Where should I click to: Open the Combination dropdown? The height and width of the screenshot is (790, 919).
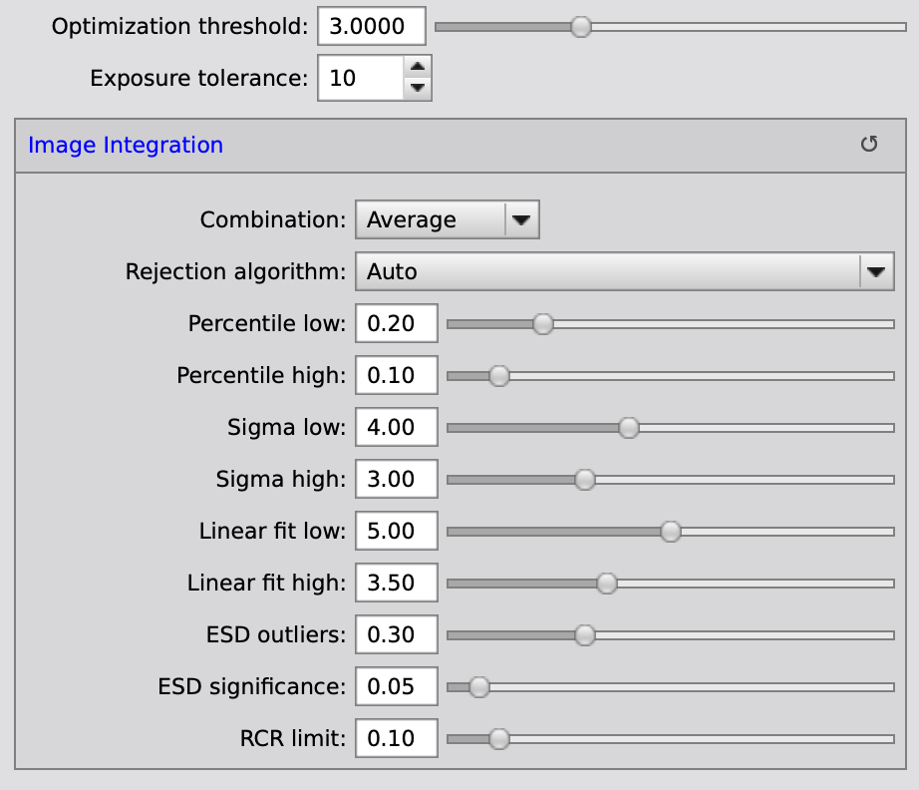447,219
